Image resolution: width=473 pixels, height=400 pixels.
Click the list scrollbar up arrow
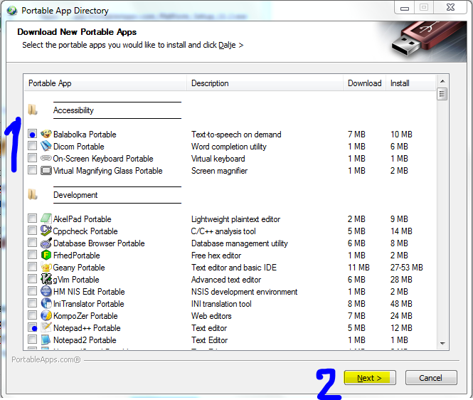442,81
